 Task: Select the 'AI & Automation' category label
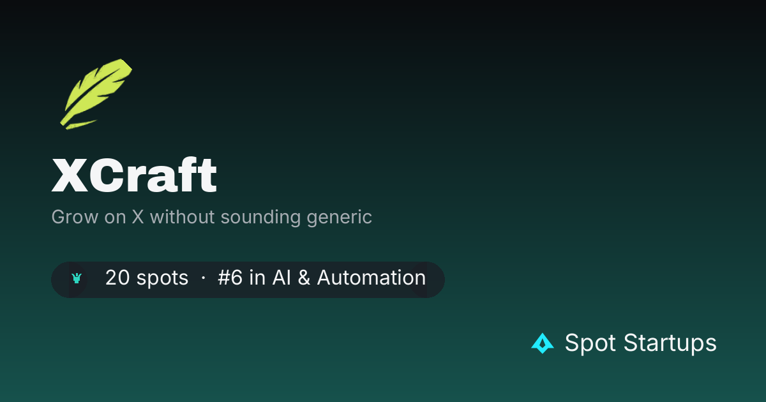point(349,278)
